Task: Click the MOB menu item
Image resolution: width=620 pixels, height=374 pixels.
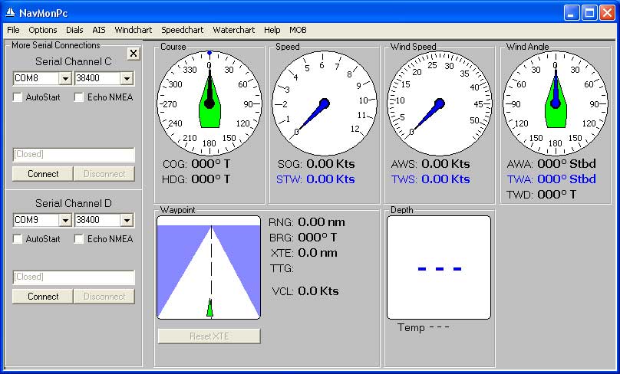Action: coord(298,30)
